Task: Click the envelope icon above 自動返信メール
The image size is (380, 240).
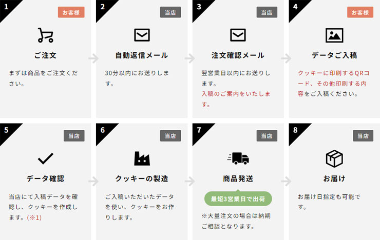Action: (x=142, y=35)
